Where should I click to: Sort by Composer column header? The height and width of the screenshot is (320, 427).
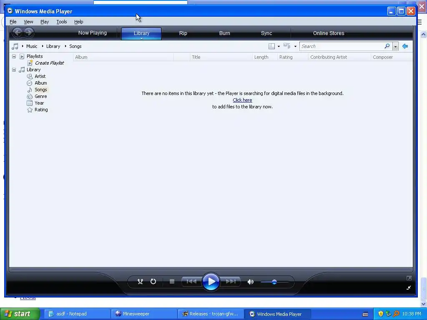(x=392, y=57)
